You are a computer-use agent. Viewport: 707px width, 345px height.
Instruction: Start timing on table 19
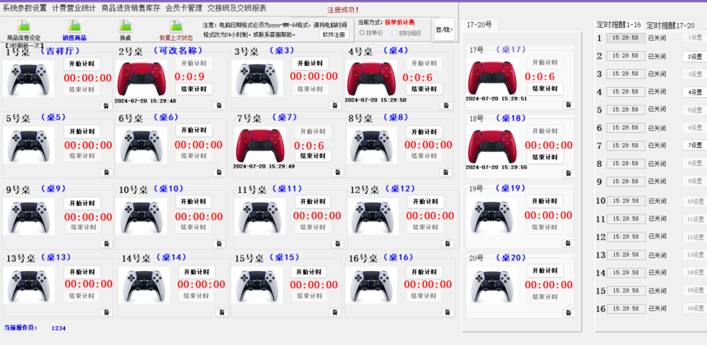point(545,201)
